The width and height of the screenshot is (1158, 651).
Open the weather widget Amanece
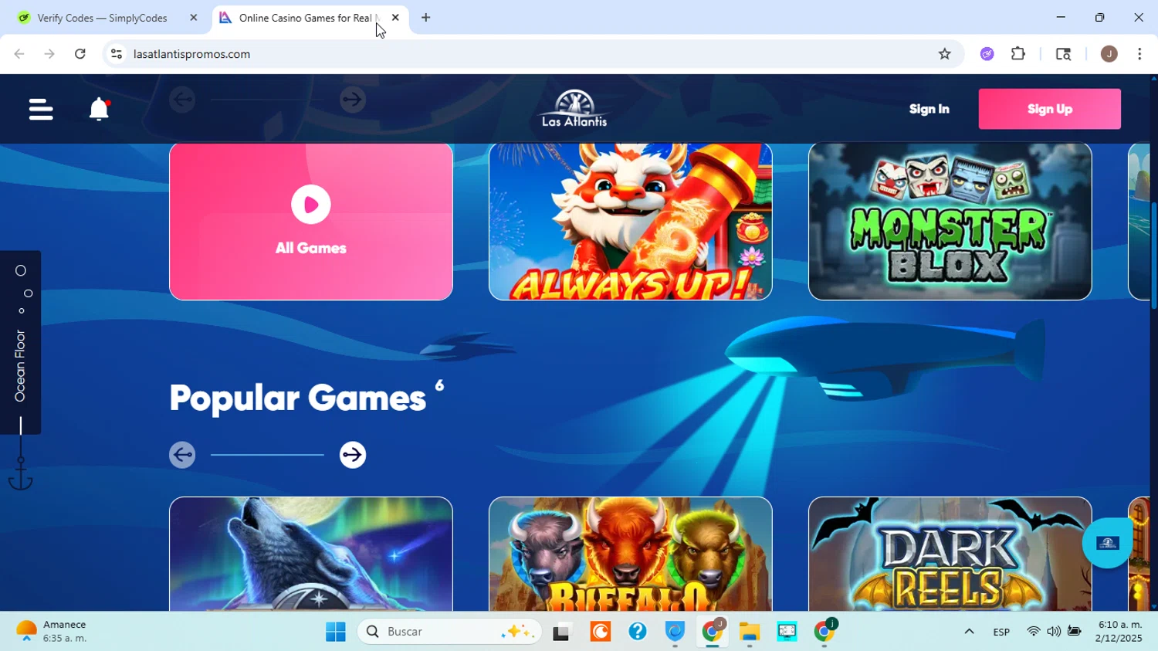click(x=52, y=632)
